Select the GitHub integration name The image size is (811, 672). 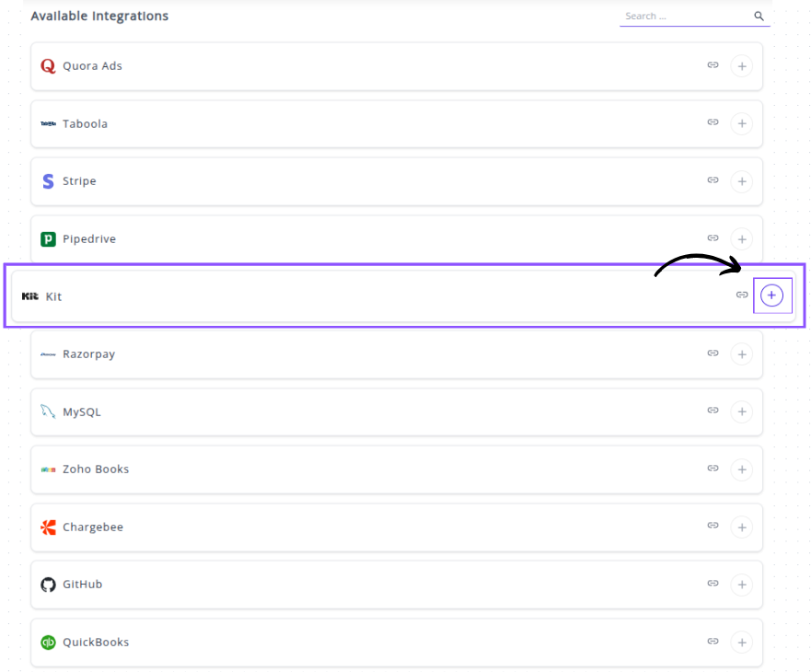[82, 585]
